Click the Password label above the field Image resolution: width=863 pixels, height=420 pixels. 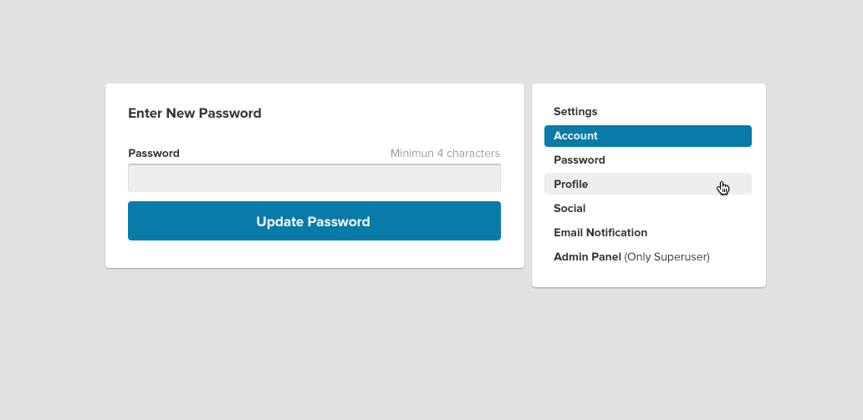tap(154, 154)
